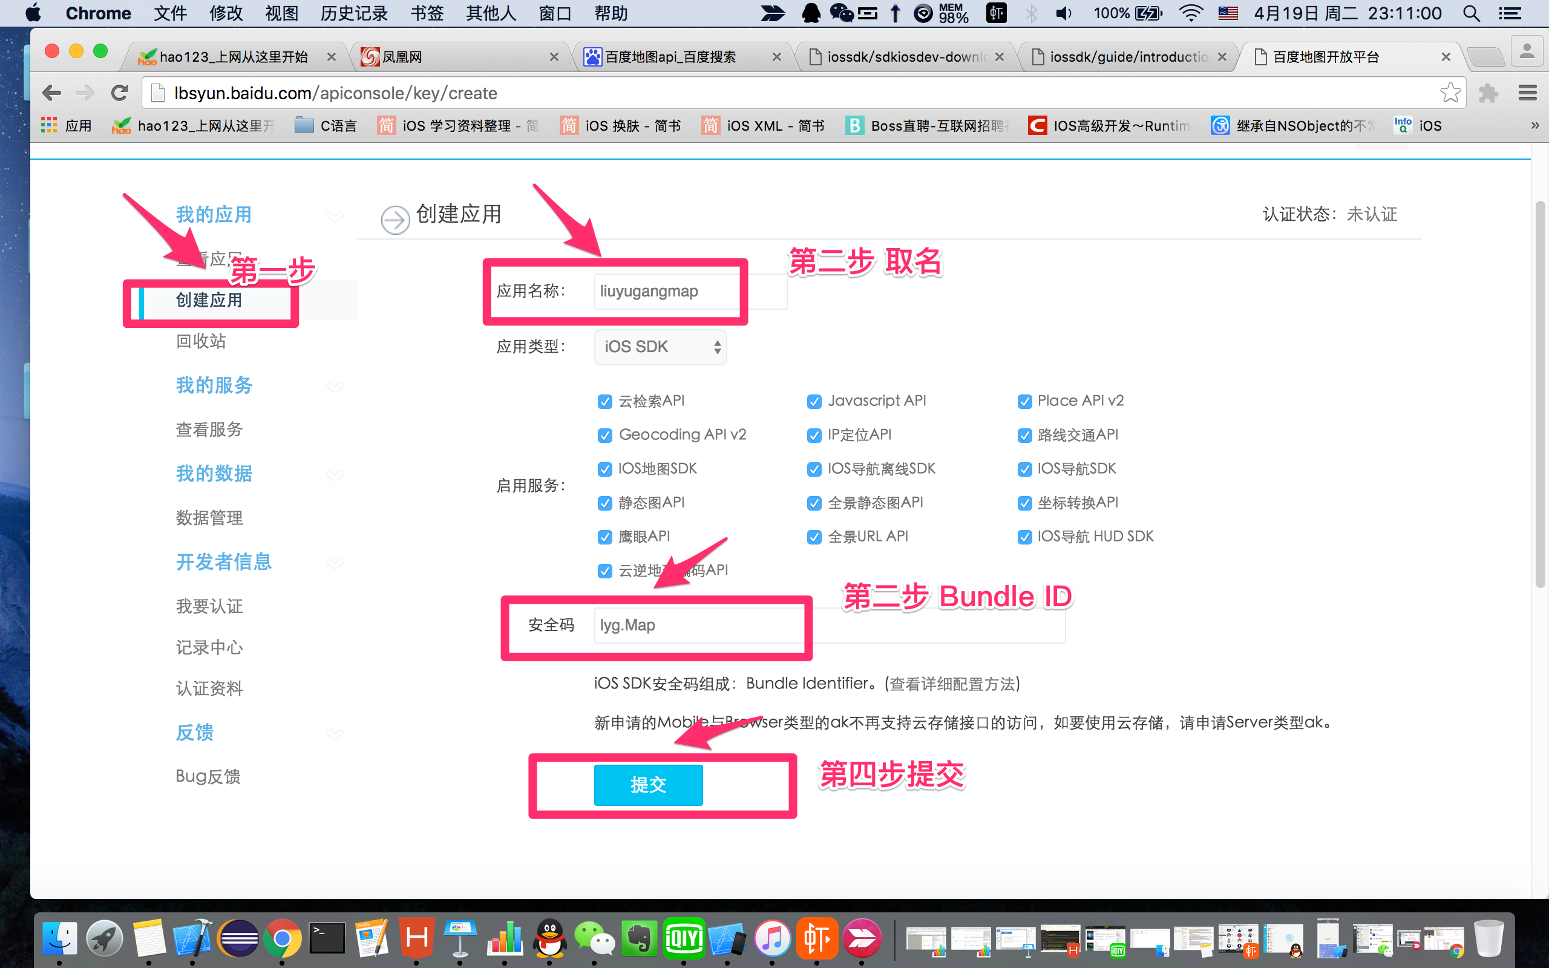The width and height of the screenshot is (1549, 968).
Task: Collapse the 反馈 section chevron
Action: click(335, 734)
